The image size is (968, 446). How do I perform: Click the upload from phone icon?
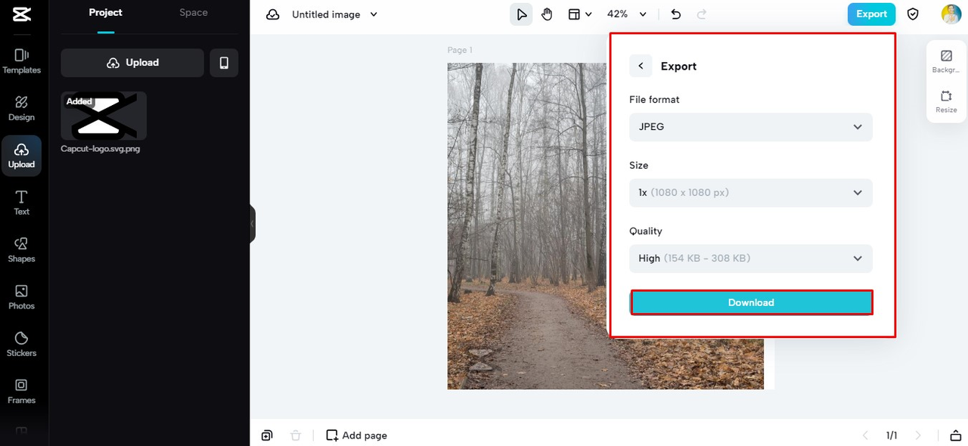tap(224, 63)
